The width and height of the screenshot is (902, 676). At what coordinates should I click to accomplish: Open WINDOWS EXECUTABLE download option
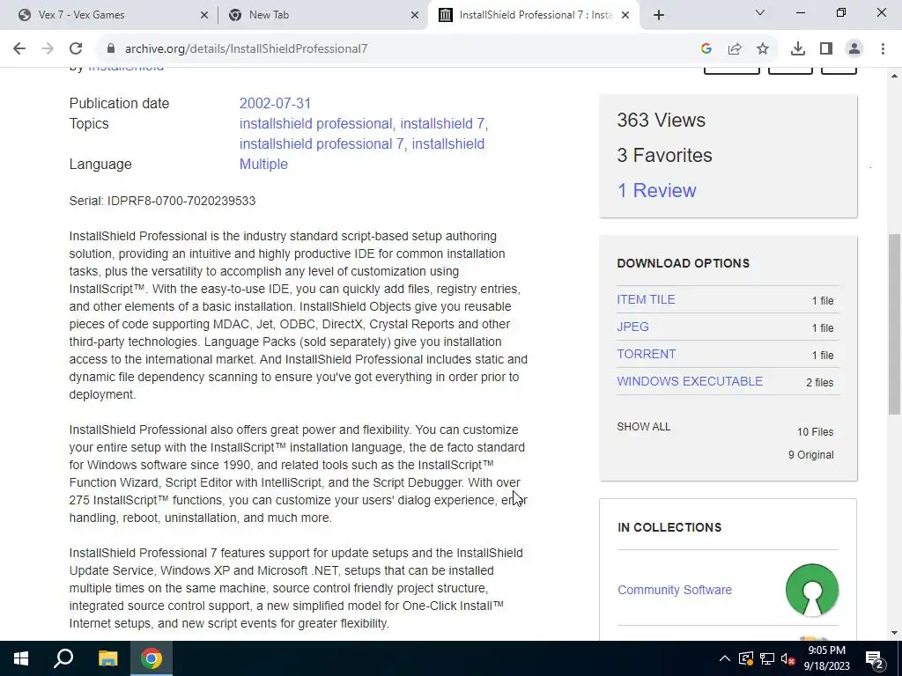690,381
